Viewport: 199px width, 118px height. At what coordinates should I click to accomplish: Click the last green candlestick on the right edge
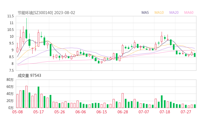click(x=195, y=55)
